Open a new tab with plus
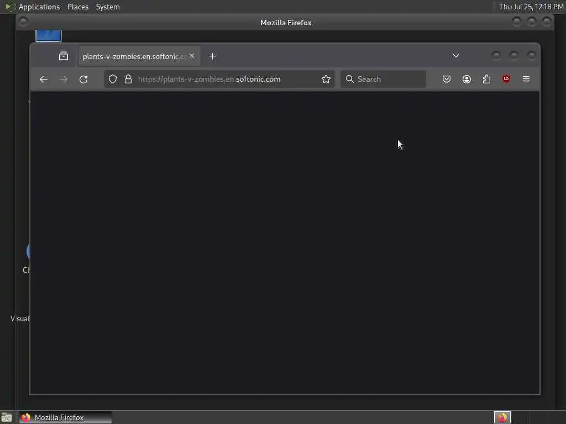566x424 pixels. 213,56
